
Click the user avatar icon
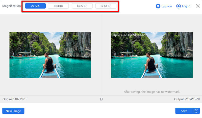click(x=179, y=6)
